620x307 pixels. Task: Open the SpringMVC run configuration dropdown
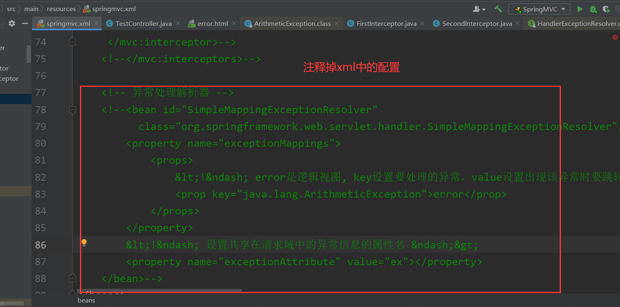coord(539,9)
